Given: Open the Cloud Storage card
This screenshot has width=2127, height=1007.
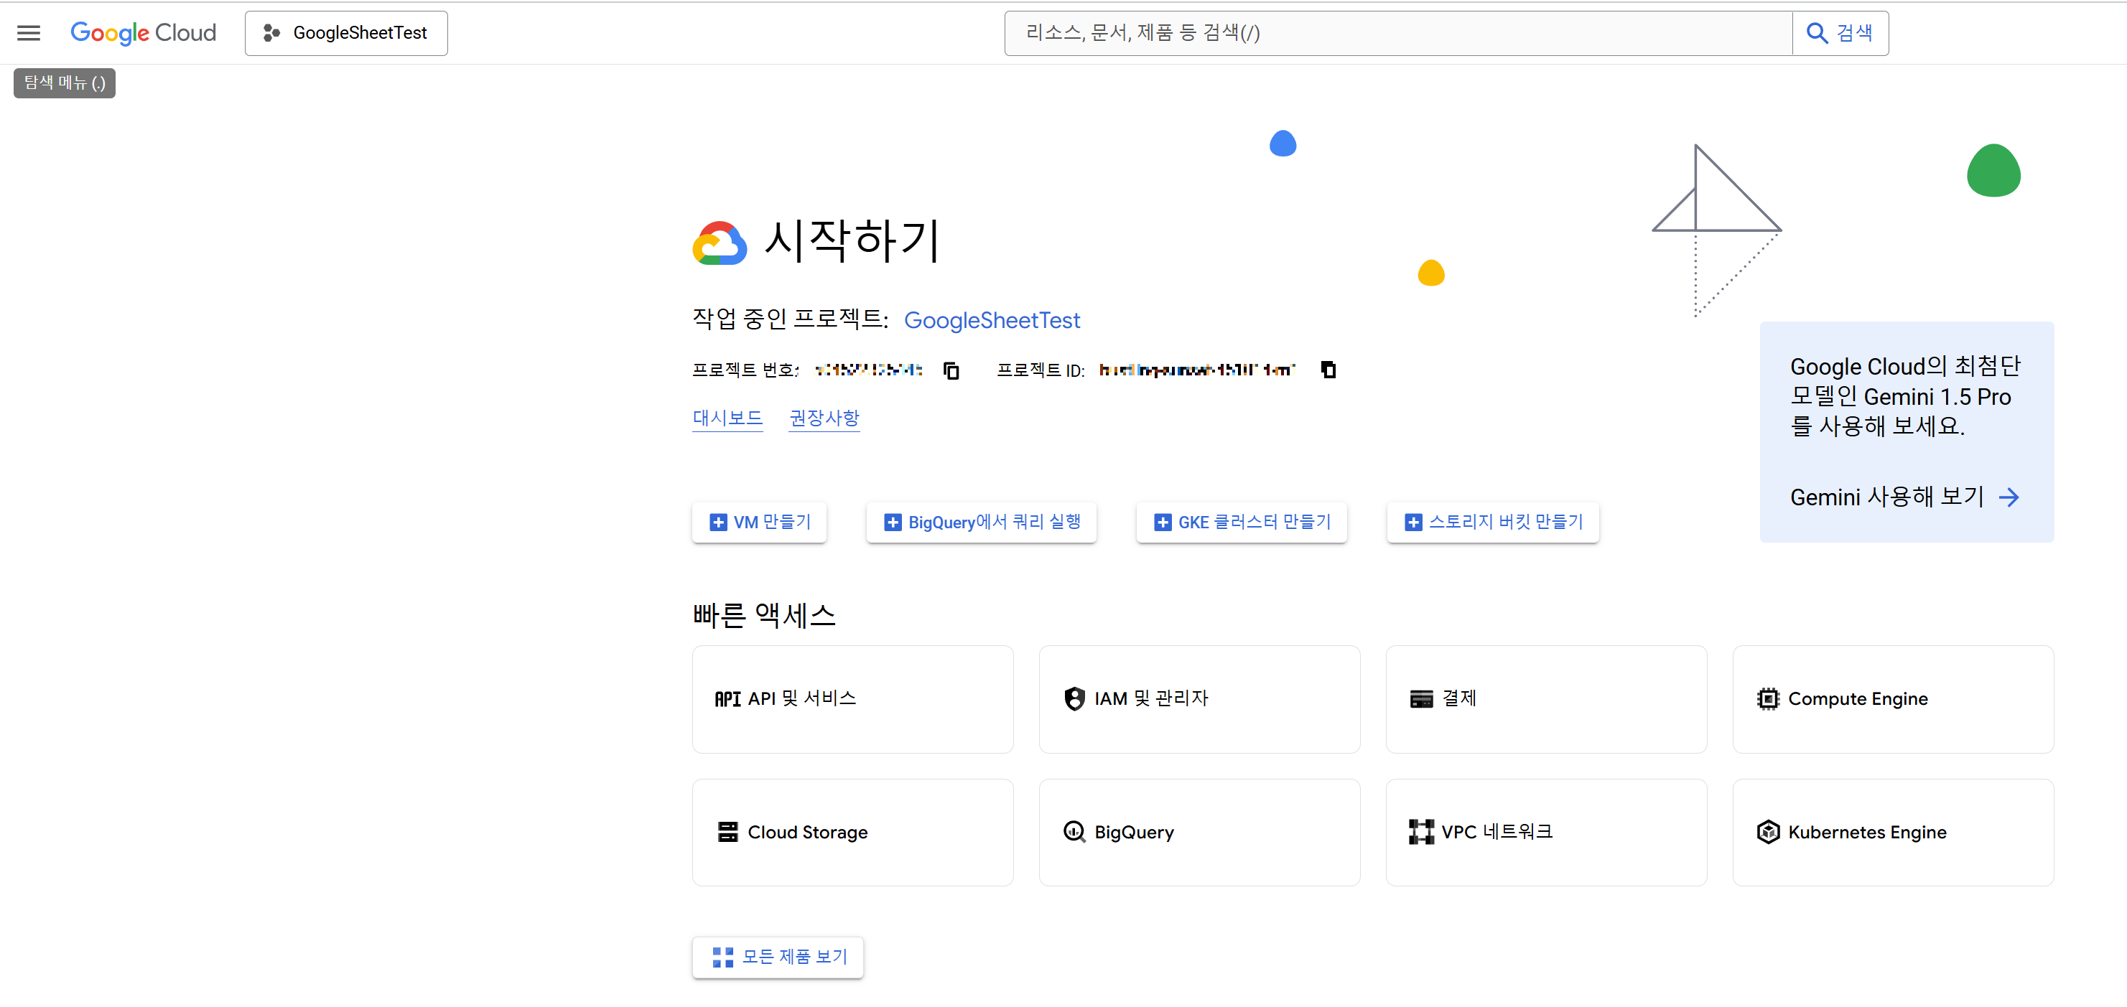Looking at the screenshot, I should click(x=852, y=832).
